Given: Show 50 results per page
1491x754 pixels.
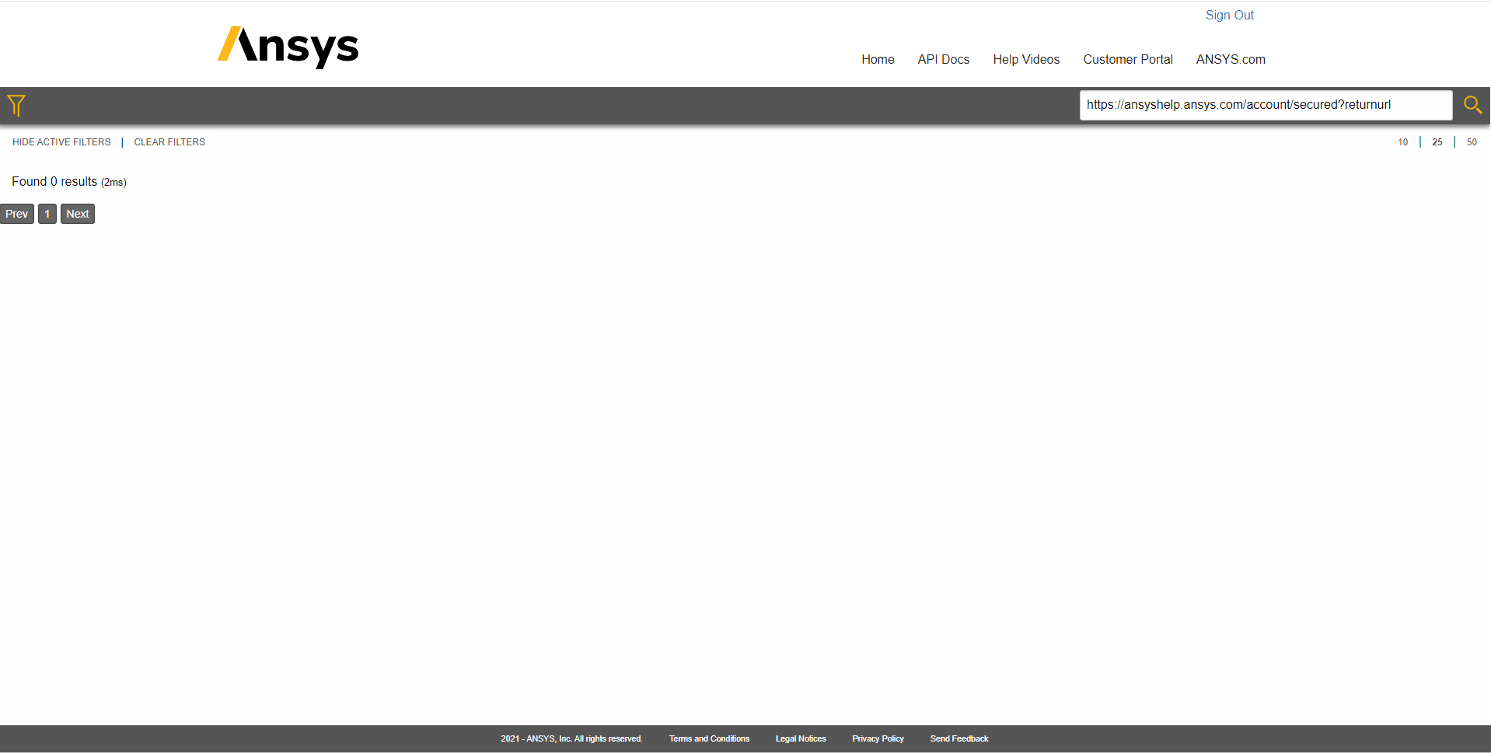Looking at the screenshot, I should click(1471, 142).
